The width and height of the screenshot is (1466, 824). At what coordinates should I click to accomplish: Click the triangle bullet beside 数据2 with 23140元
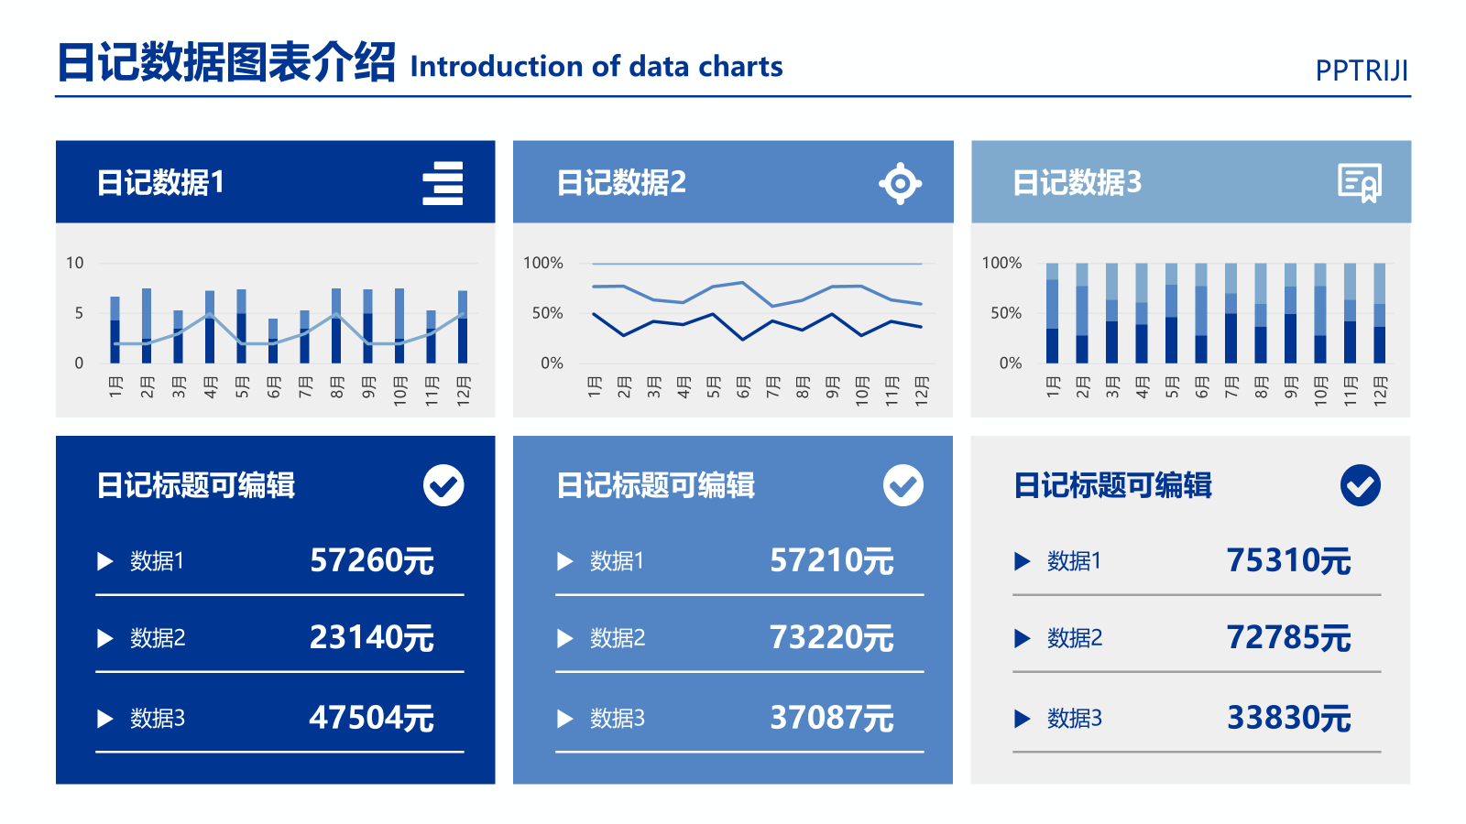point(105,638)
